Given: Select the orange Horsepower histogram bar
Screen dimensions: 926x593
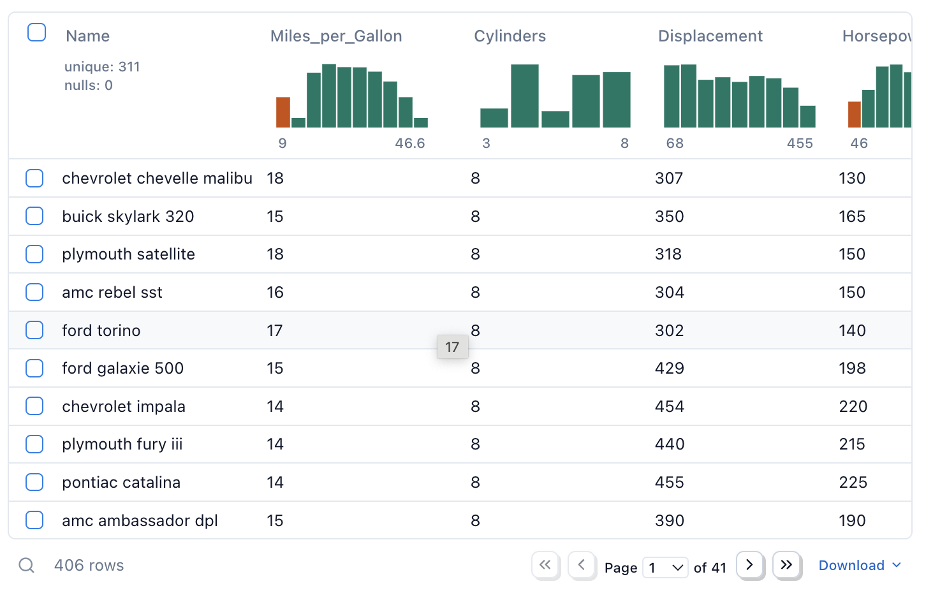Looking at the screenshot, I should 854,115.
